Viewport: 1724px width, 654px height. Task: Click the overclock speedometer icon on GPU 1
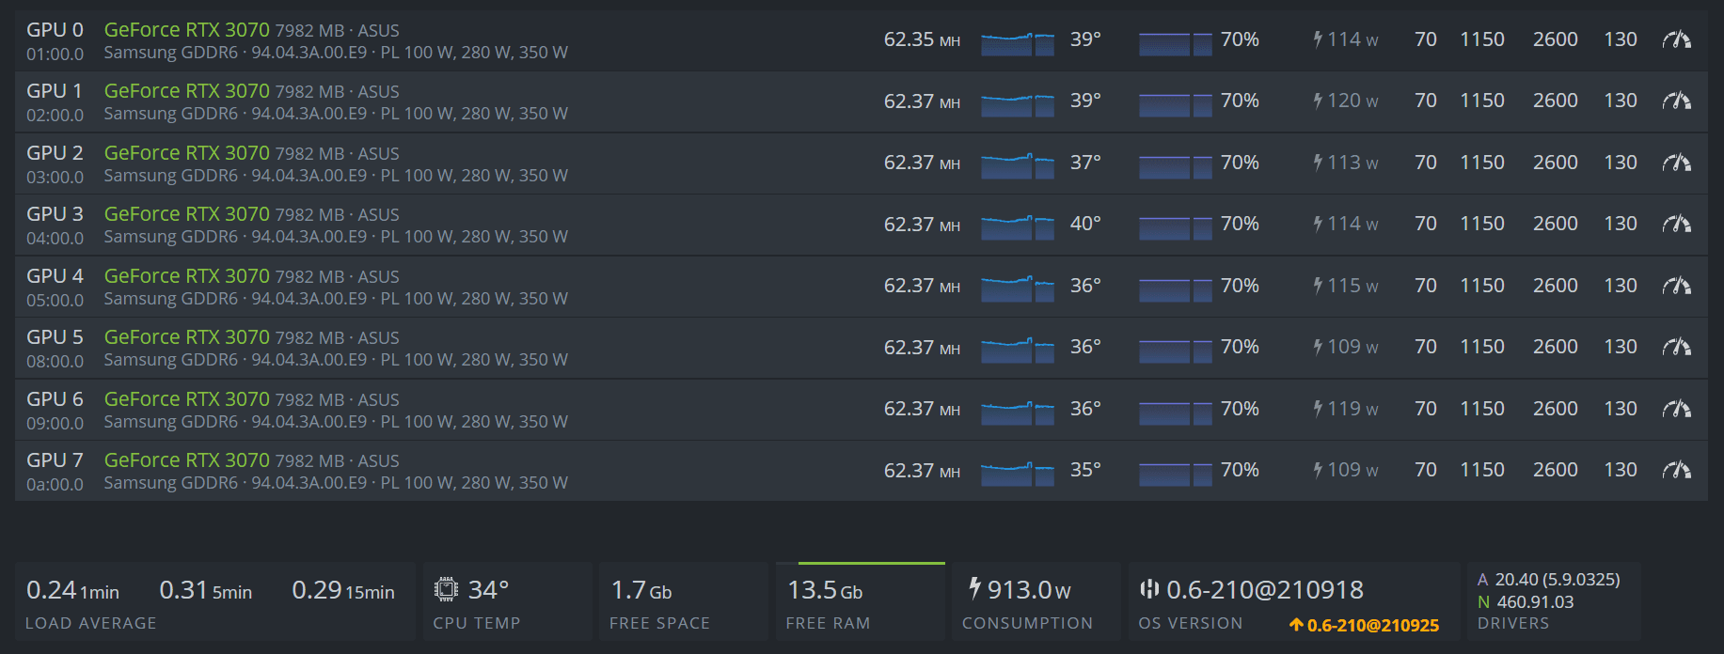[1676, 101]
